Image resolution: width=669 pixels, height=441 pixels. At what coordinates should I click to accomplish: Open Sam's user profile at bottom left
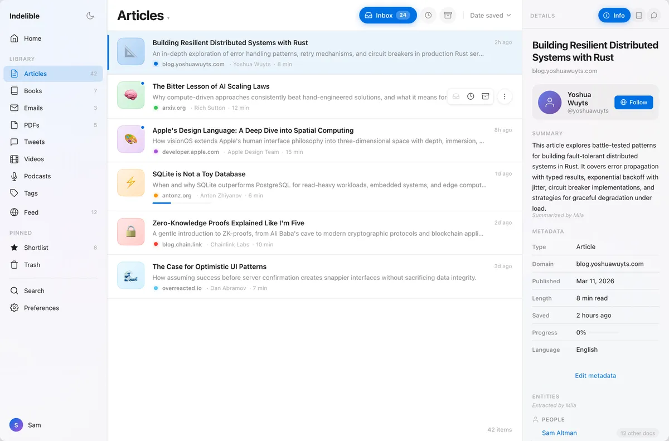[26, 425]
